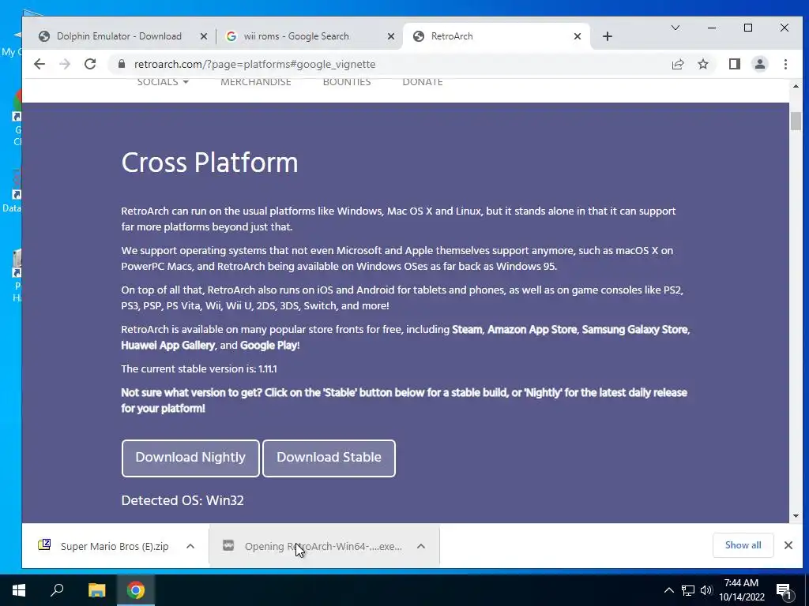Image resolution: width=809 pixels, height=606 pixels.
Task: Open the Chrome three-dot menu
Action: click(x=785, y=64)
